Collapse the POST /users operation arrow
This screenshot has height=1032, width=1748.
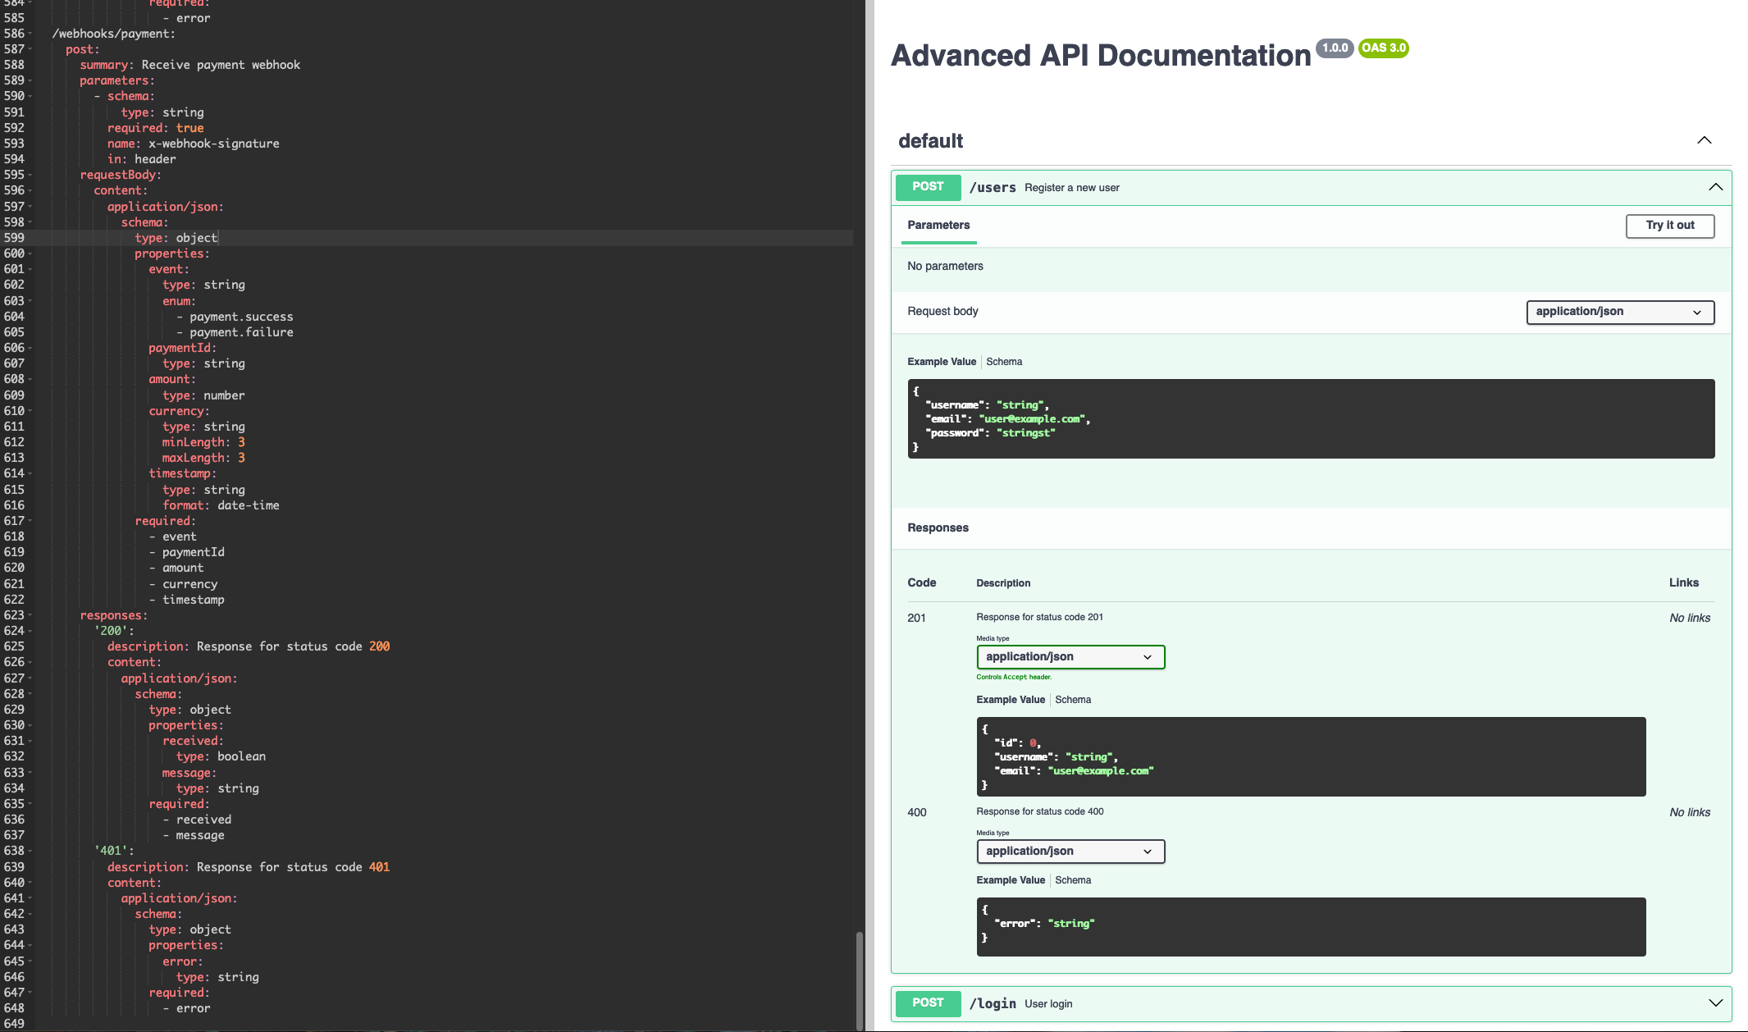pyautogui.click(x=1715, y=187)
